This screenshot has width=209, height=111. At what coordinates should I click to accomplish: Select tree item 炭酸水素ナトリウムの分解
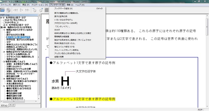coord(19,69)
